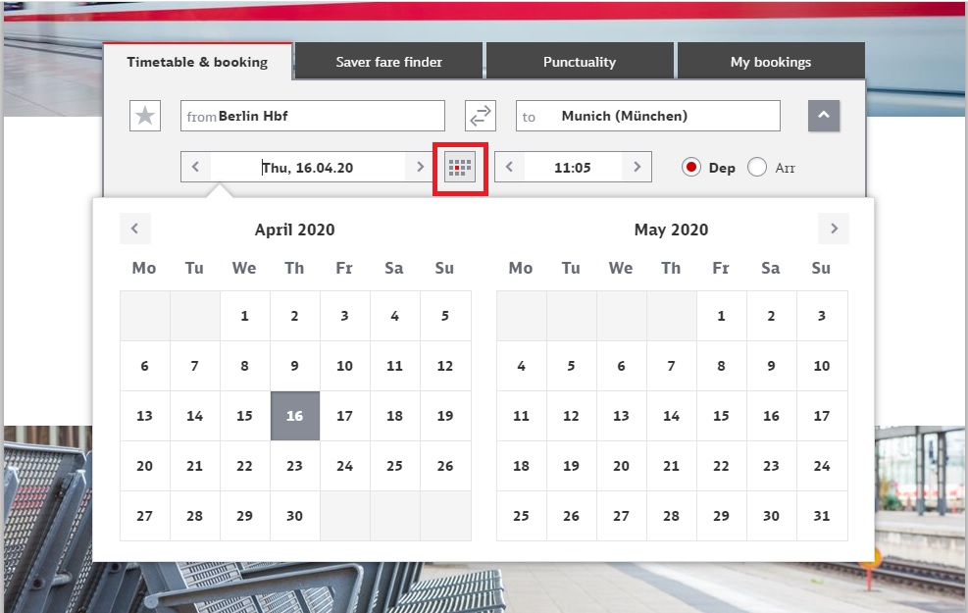Image resolution: width=968 pixels, height=613 pixels.
Task: Click the Munich destination field
Action: pos(647,115)
